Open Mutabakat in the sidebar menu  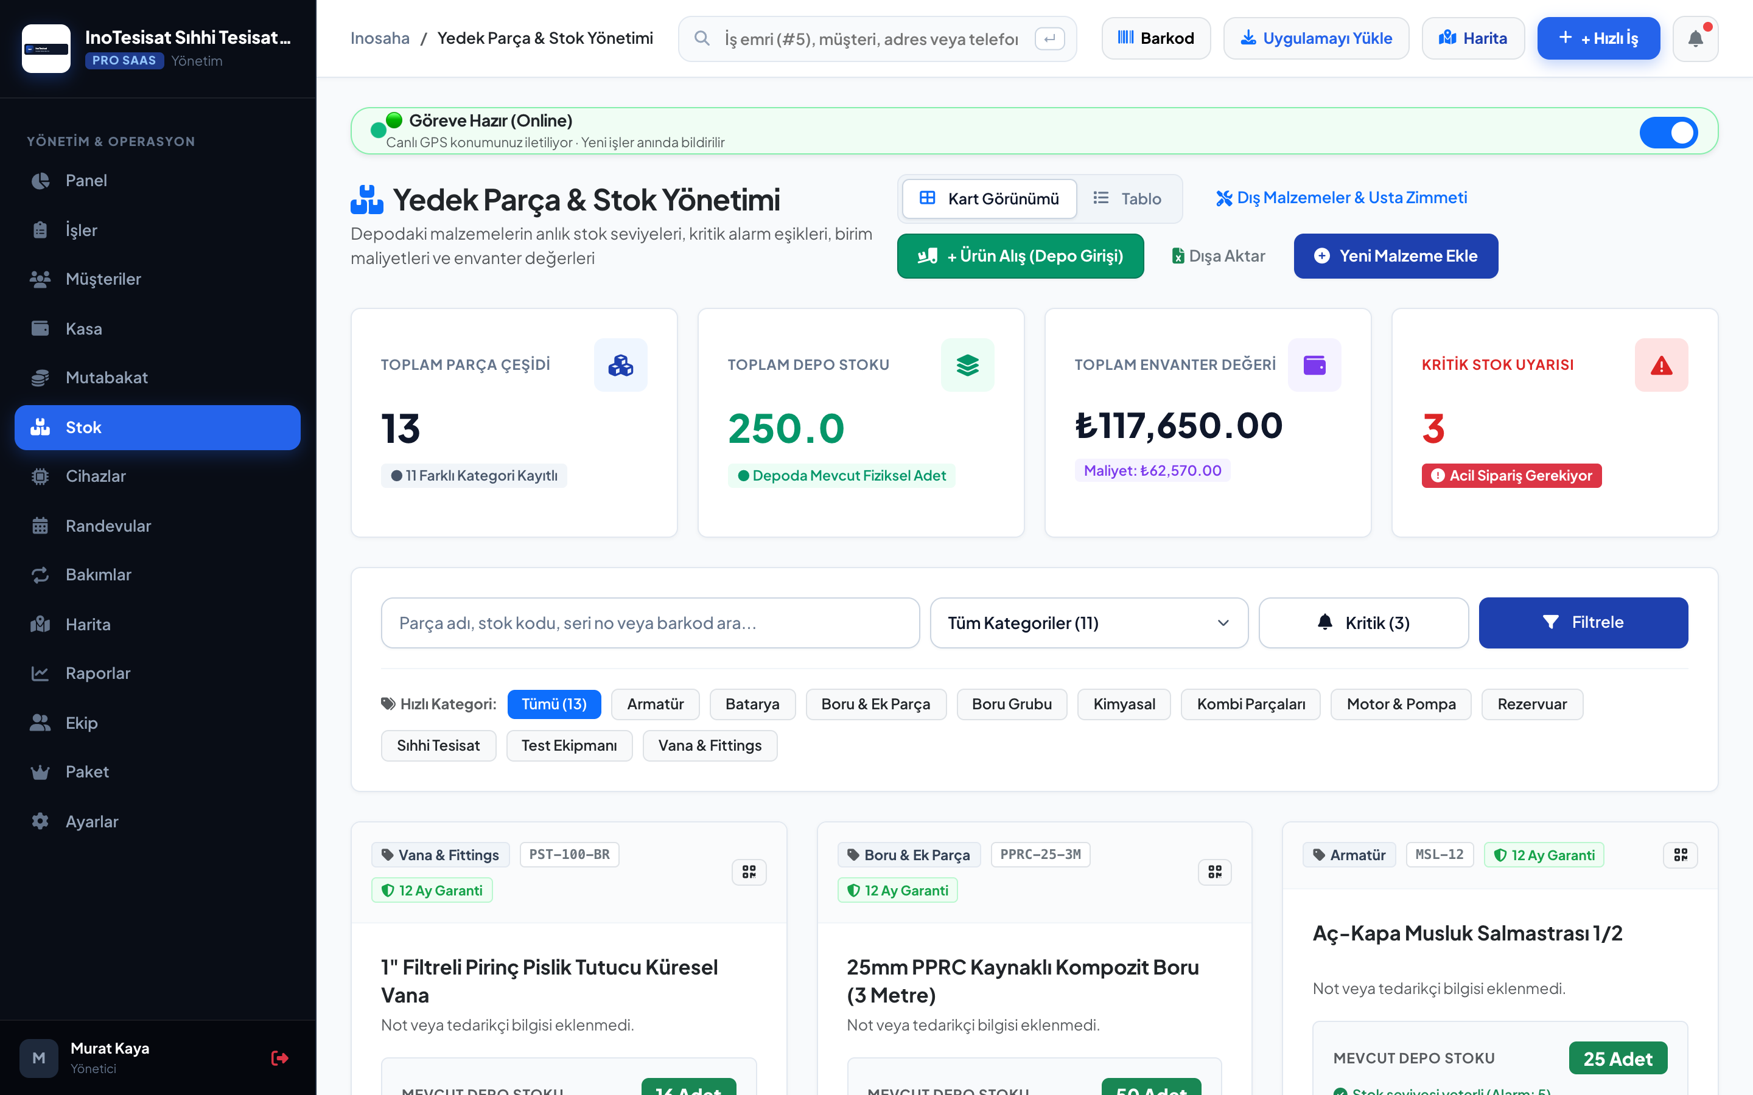pos(157,377)
